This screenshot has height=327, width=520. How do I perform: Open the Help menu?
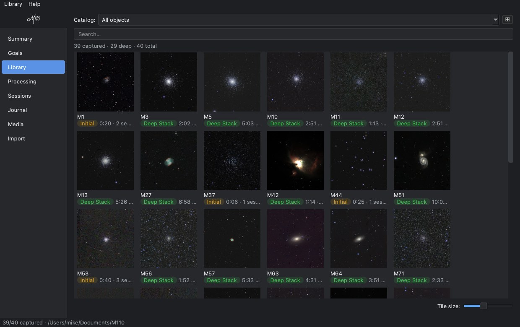coord(34,4)
